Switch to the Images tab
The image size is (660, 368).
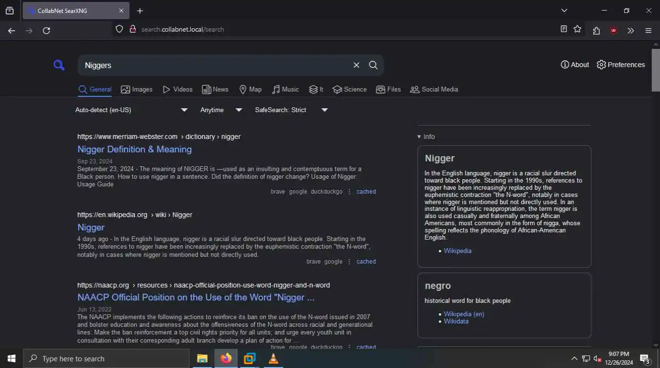(x=137, y=89)
